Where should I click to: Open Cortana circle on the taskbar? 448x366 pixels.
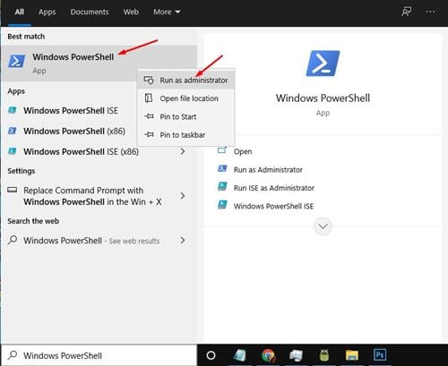[x=211, y=355]
